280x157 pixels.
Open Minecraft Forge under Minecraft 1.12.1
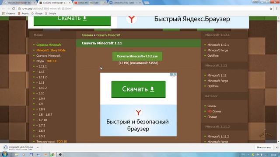tap(218, 50)
